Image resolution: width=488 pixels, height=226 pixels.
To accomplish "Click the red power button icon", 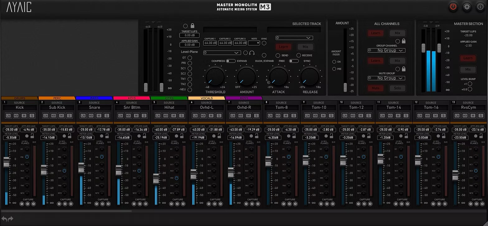I will [453, 7].
